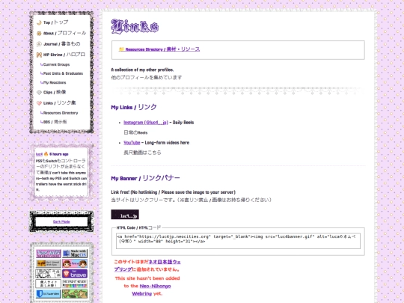Click the luc4_jp link banner image
Screen dimensions: 404x303
point(125,215)
